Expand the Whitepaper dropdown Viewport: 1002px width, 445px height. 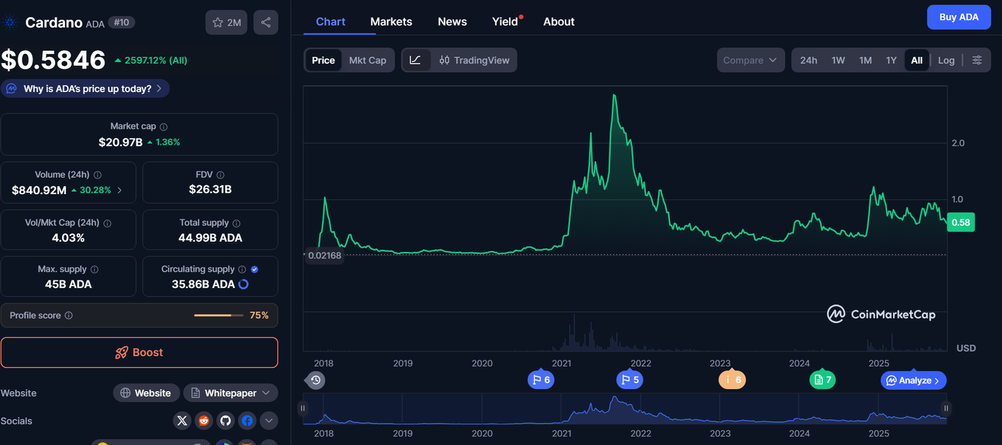pyautogui.click(x=230, y=393)
